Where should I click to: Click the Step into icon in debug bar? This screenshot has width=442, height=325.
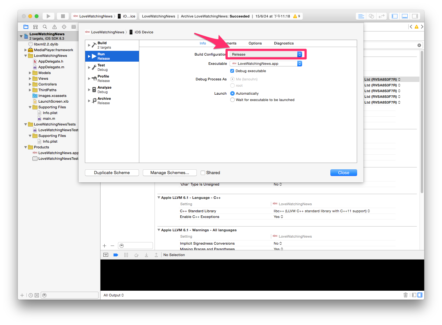(146, 255)
